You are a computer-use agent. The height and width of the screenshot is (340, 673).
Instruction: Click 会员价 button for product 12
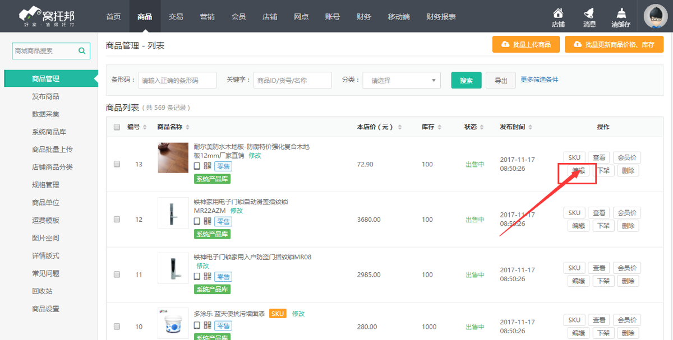coord(627,213)
